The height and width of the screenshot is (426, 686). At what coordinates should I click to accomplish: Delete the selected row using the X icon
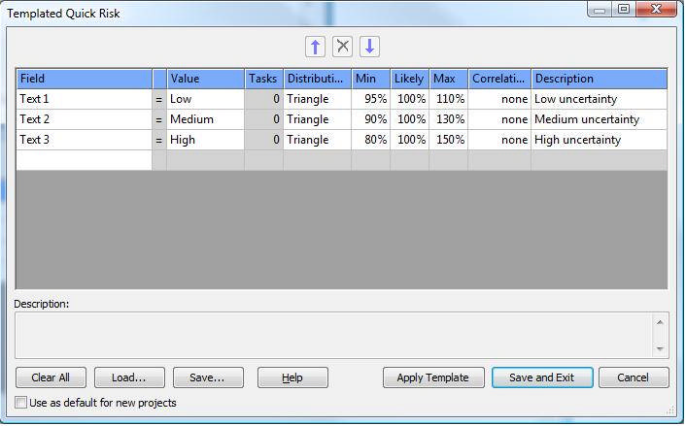point(342,47)
